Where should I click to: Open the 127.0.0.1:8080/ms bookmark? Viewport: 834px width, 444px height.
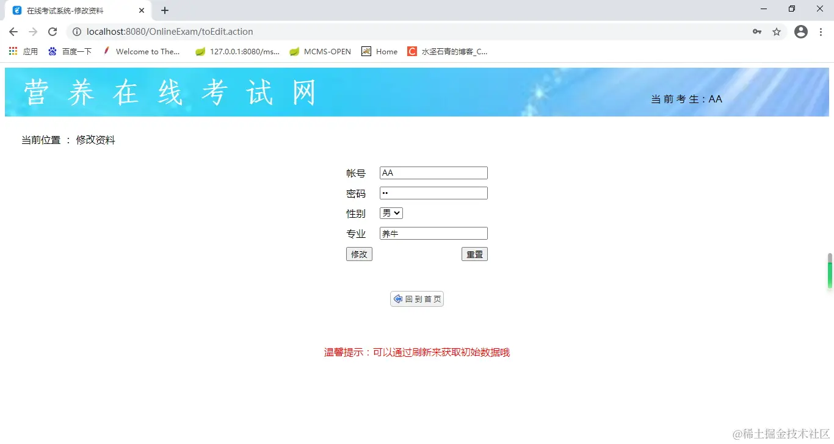pos(237,51)
